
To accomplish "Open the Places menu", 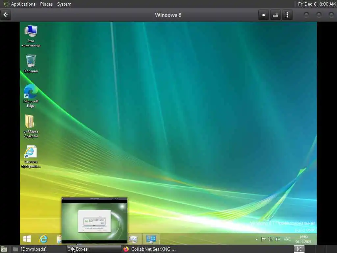I will click(46, 4).
